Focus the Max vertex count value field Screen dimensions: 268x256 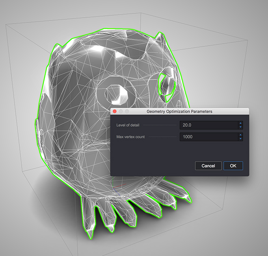pos(209,137)
